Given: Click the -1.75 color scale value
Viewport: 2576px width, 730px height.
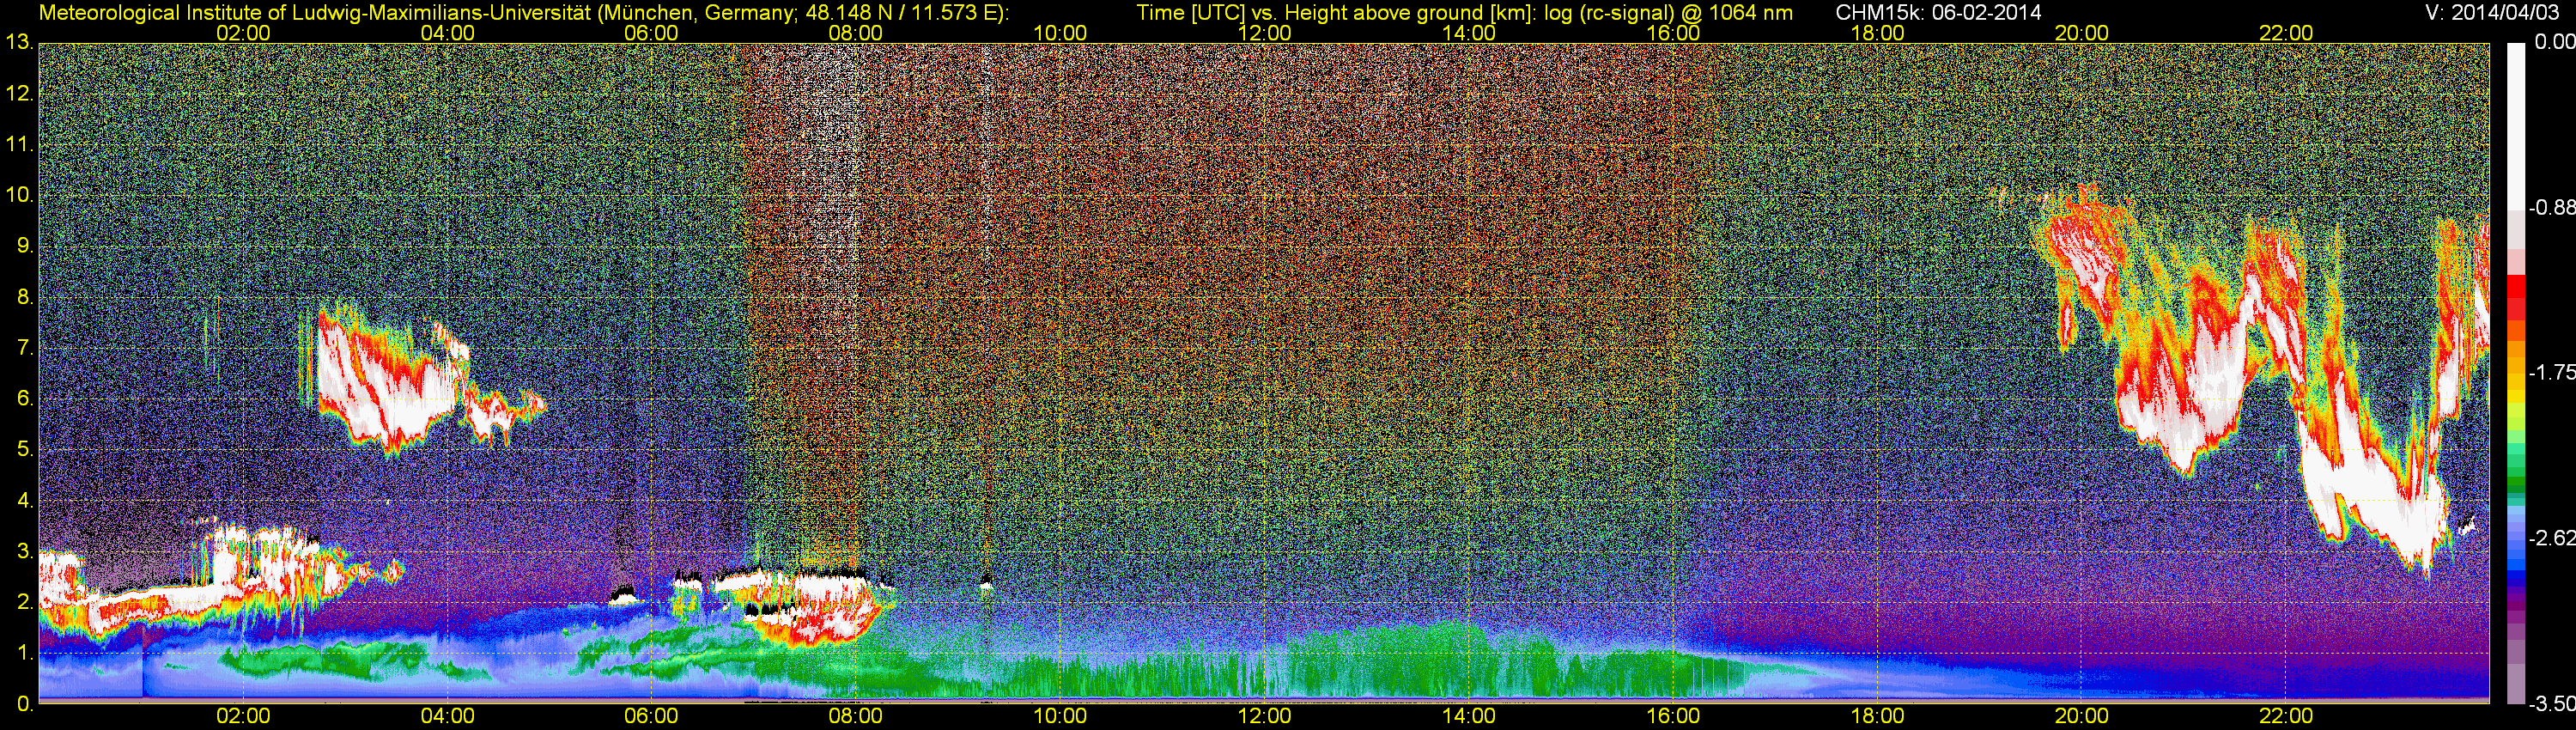Looking at the screenshot, I should click(2550, 373).
